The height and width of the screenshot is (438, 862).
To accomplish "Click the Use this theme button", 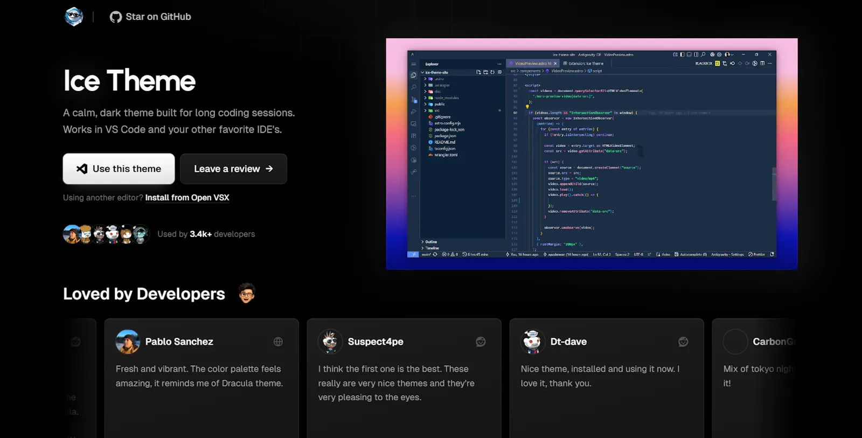I will [119, 169].
